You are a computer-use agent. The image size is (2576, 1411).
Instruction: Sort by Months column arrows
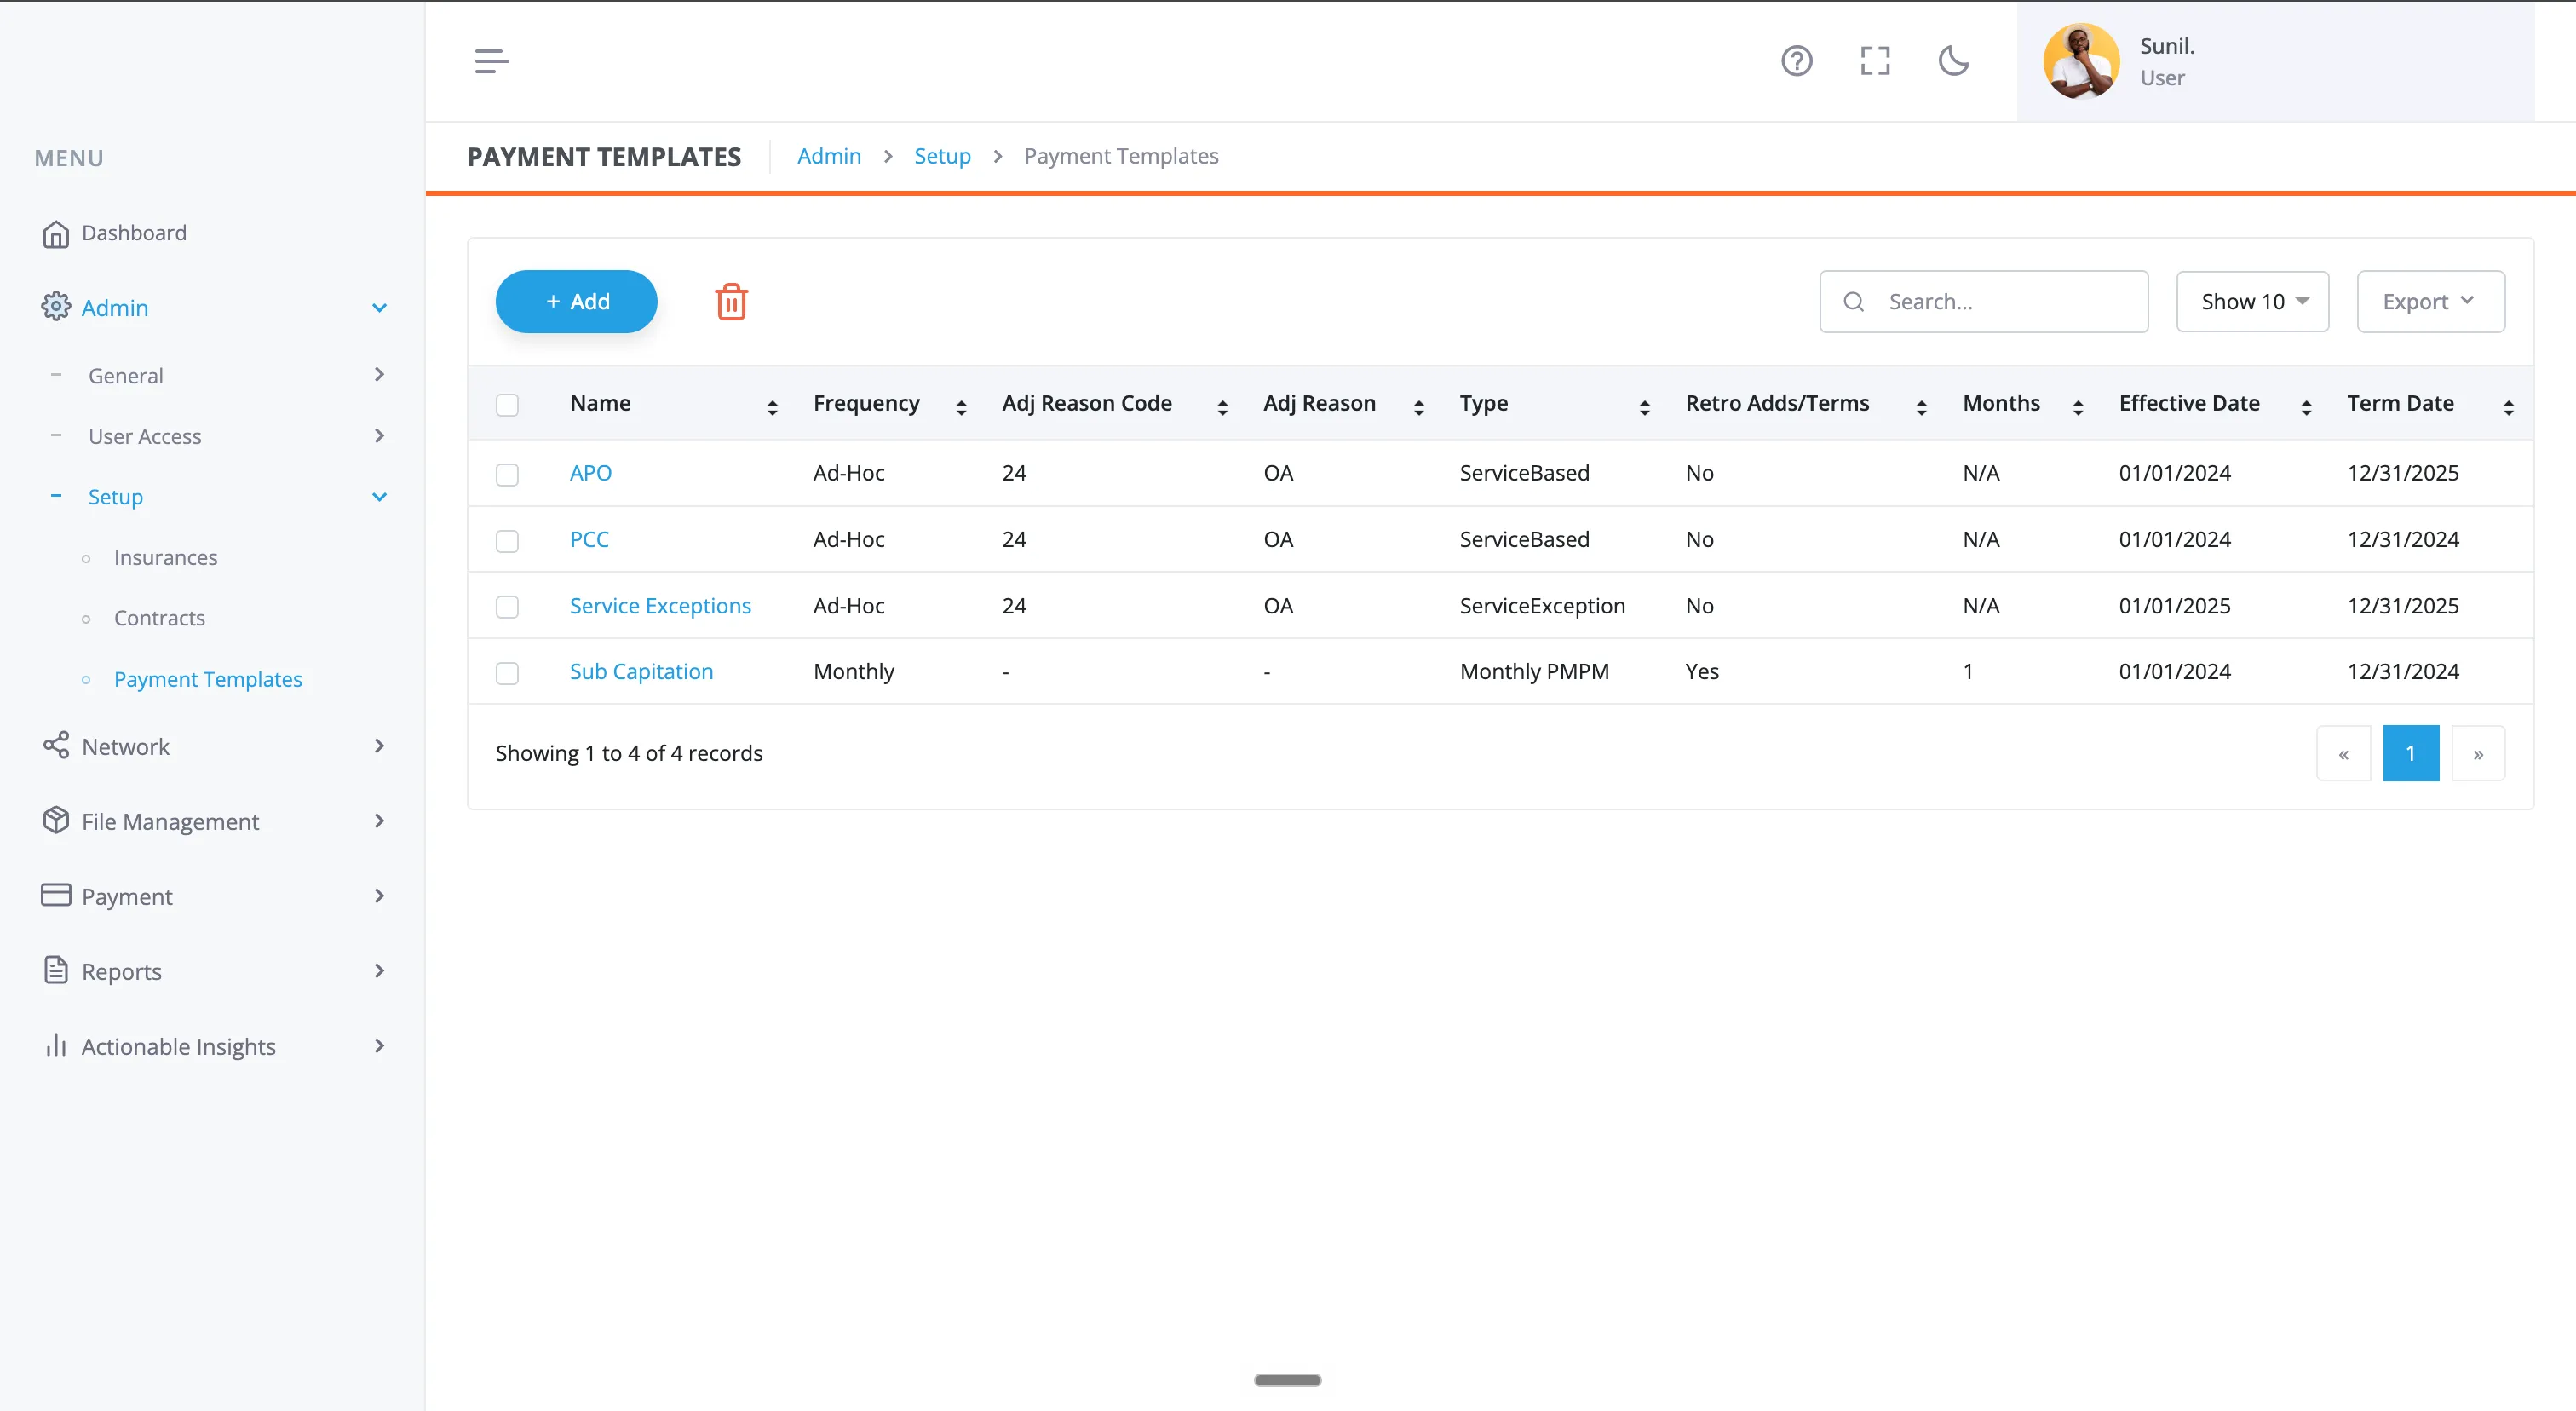[x=2077, y=407]
